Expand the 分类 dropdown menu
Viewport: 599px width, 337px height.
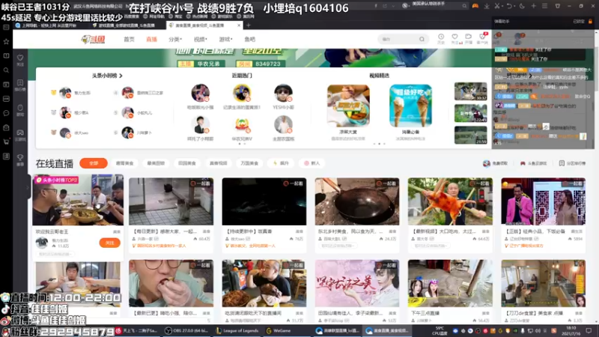pyautogui.click(x=175, y=40)
